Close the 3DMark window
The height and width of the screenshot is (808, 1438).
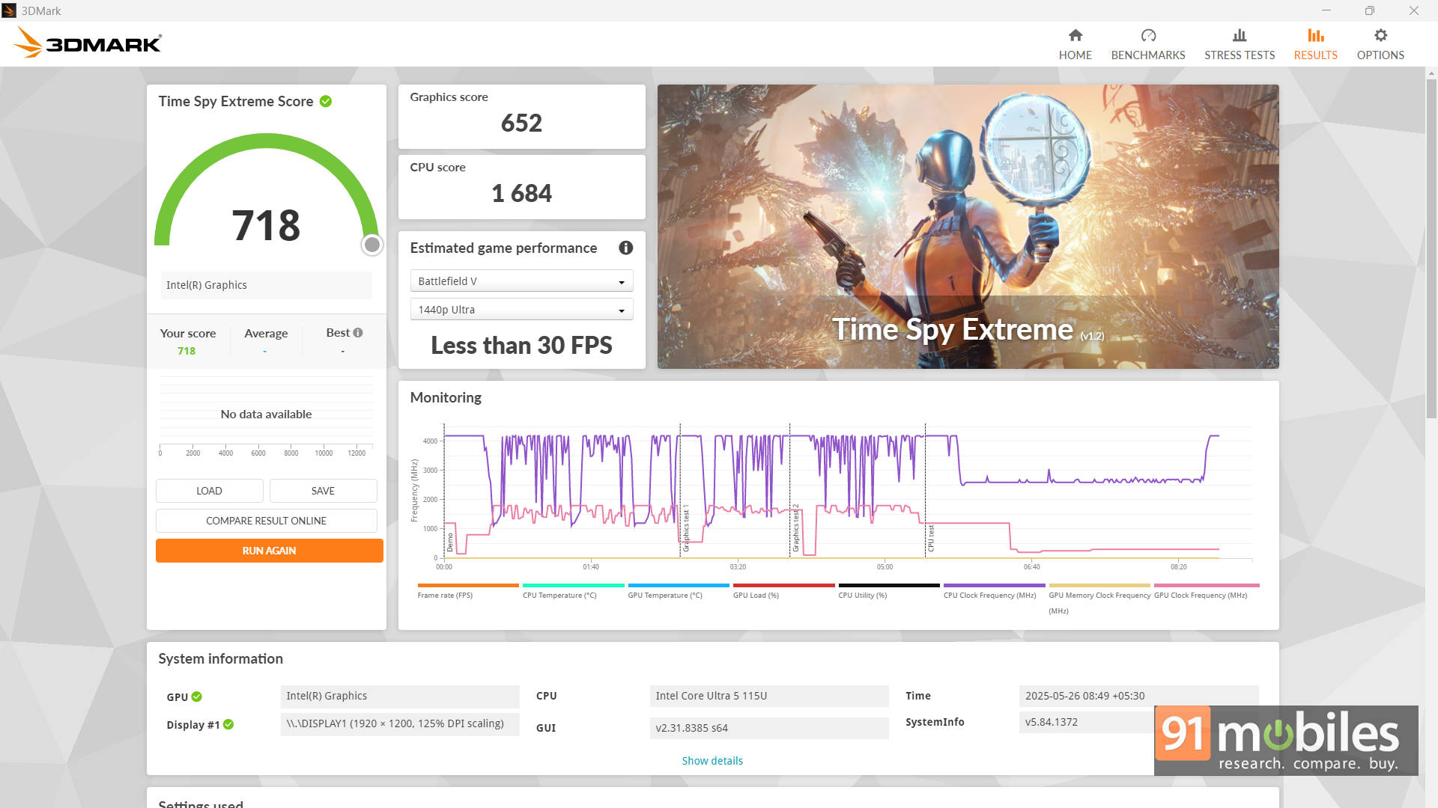click(1413, 10)
